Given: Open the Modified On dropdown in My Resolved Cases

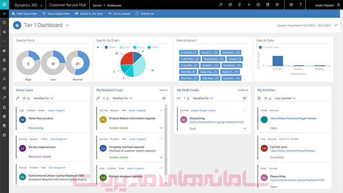Looking at the screenshot, I should click(123, 98).
